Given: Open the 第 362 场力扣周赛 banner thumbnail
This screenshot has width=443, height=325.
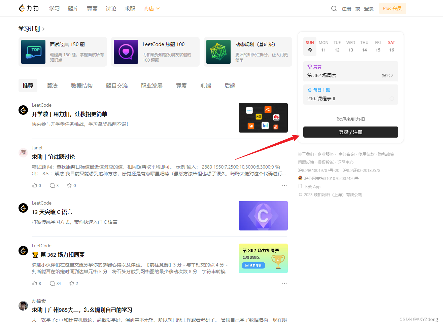Looking at the screenshot, I should coord(263,258).
